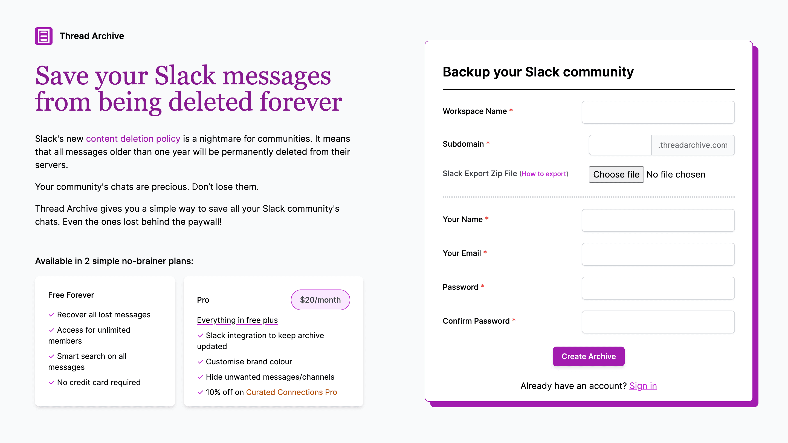Open the content deletion policy link
The width and height of the screenshot is (788, 443).
click(x=133, y=139)
